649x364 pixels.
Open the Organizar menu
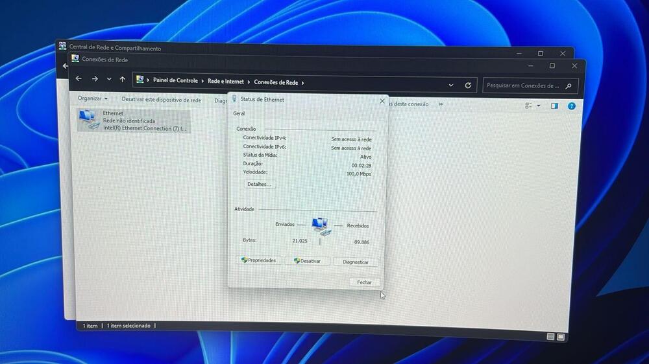pos(93,98)
